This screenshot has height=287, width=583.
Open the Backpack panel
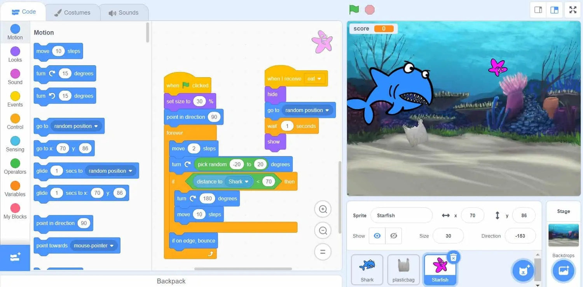point(171,281)
